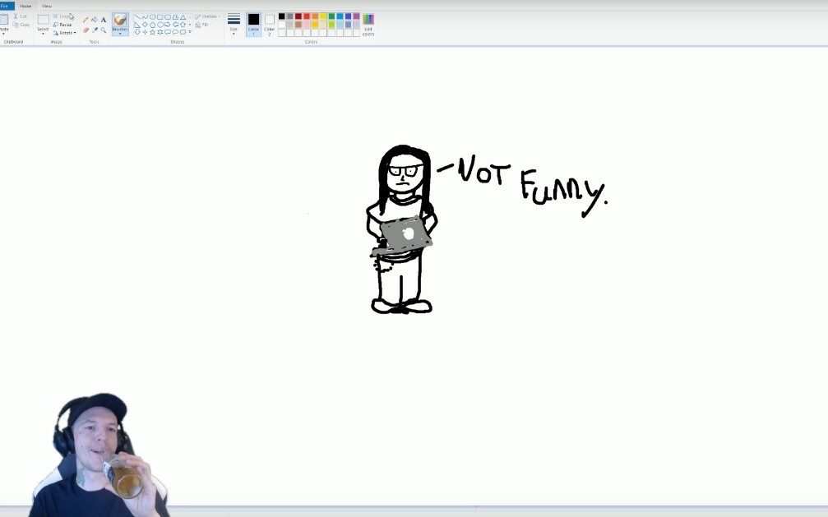Choose the Four-point star shape

(146, 32)
